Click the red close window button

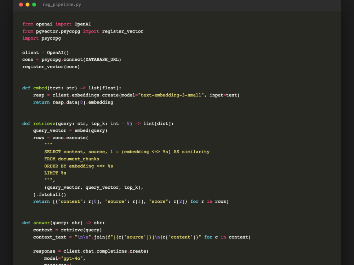point(21,5)
